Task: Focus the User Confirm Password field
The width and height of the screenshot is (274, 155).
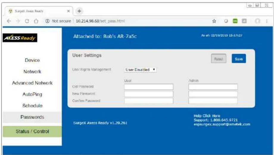Action: [149, 101]
